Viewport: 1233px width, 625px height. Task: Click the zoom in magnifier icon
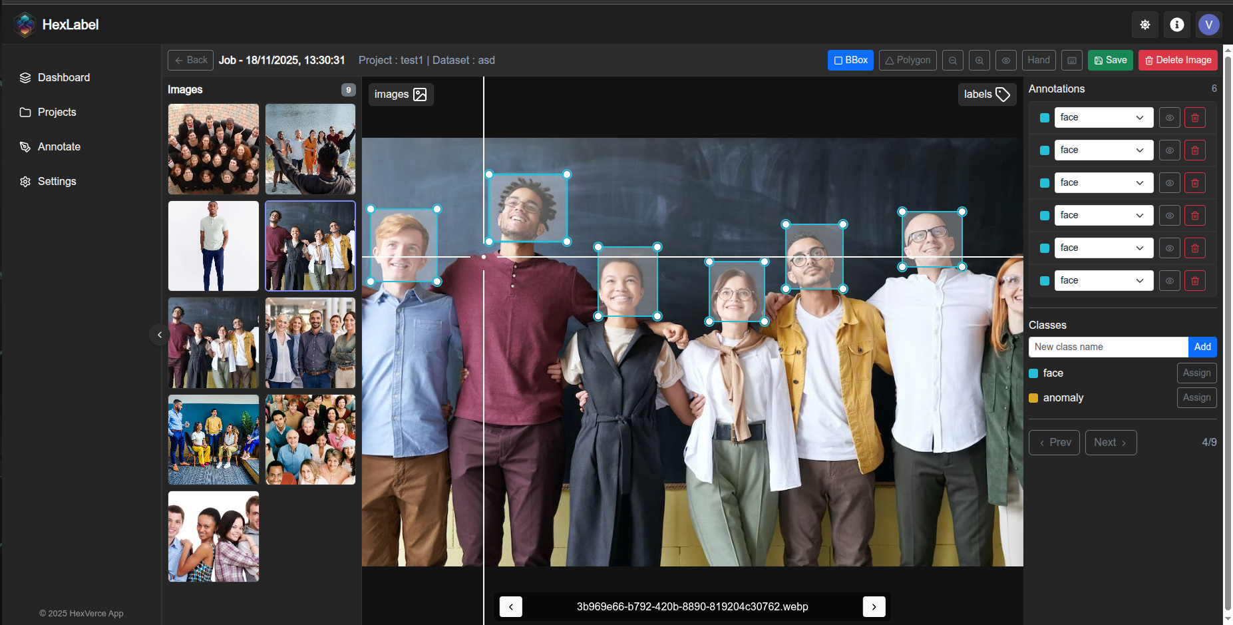click(x=979, y=61)
